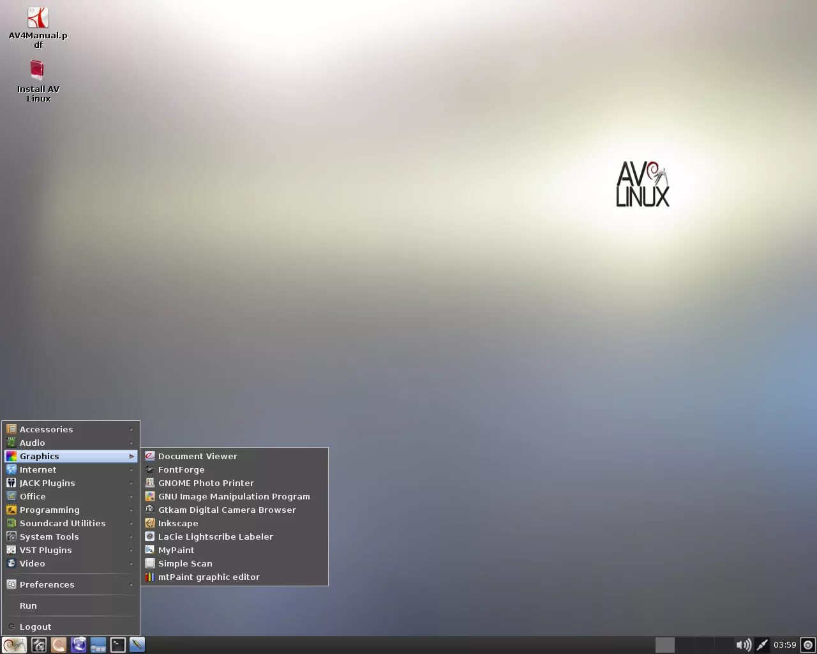Expand the Accessories submenu
The width and height of the screenshot is (817, 654).
click(x=71, y=429)
